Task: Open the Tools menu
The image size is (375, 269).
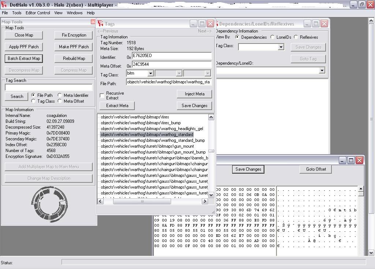Action: (x=17, y=13)
